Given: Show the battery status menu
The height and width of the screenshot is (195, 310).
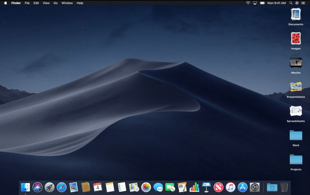Looking at the screenshot, I should [x=262, y=3].
